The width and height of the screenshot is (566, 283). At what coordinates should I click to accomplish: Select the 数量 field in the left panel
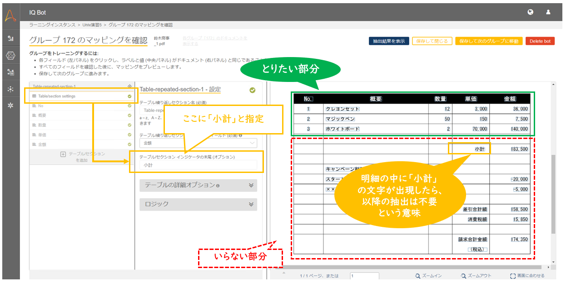tap(82, 125)
